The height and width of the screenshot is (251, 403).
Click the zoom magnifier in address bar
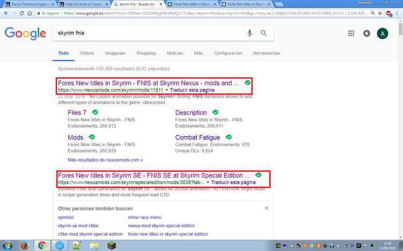pyautogui.click(x=373, y=13)
